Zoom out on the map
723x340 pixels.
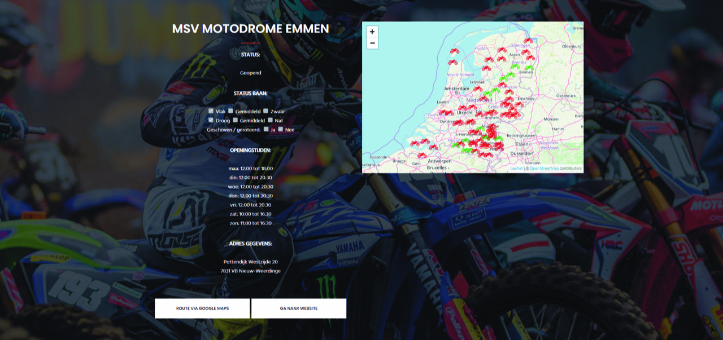pos(372,43)
